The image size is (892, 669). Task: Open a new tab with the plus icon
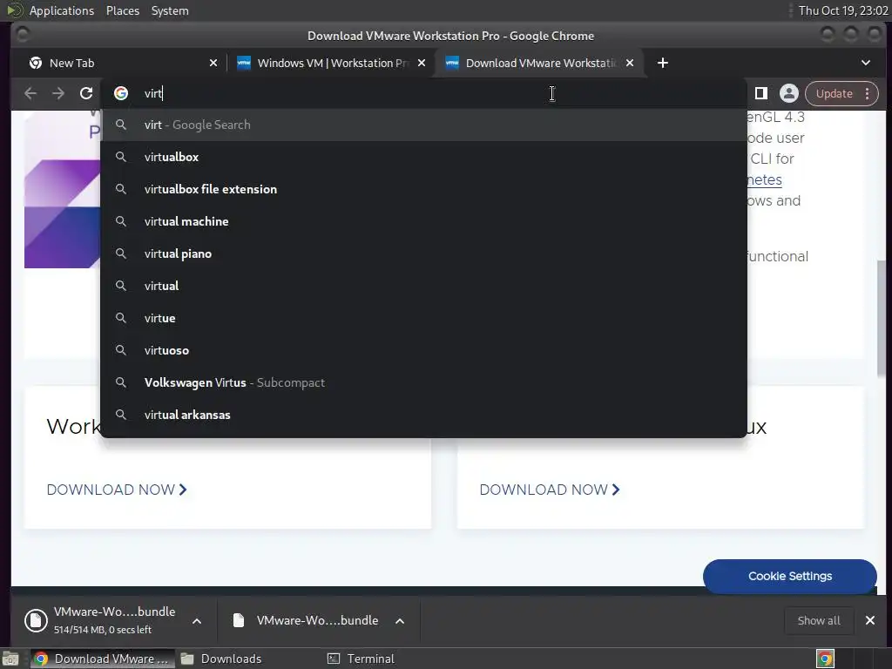(x=662, y=63)
